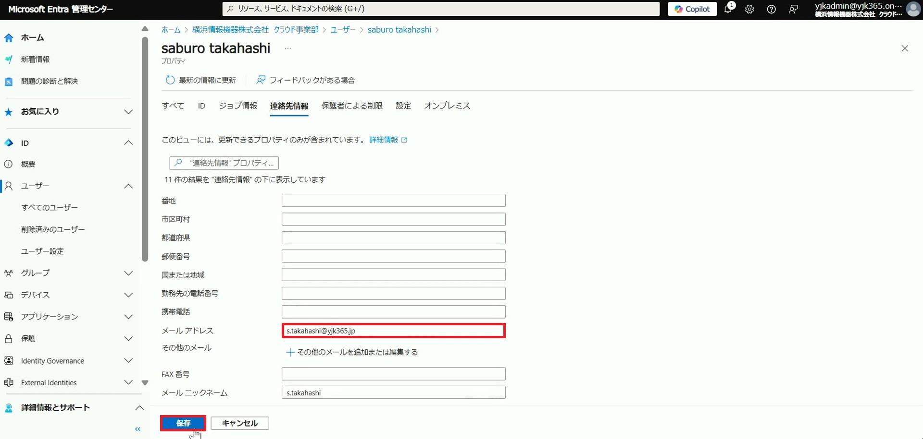923x439 pixels.
Task: Click the メール アドレス input field
Action: tap(393, 331)
